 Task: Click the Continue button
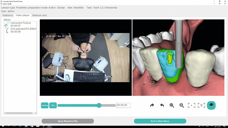click(45, 105)
